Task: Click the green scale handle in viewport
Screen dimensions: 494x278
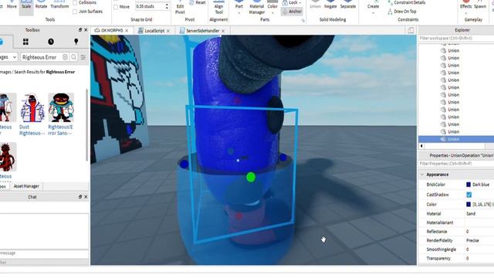Action: click(x=251, y=177)
